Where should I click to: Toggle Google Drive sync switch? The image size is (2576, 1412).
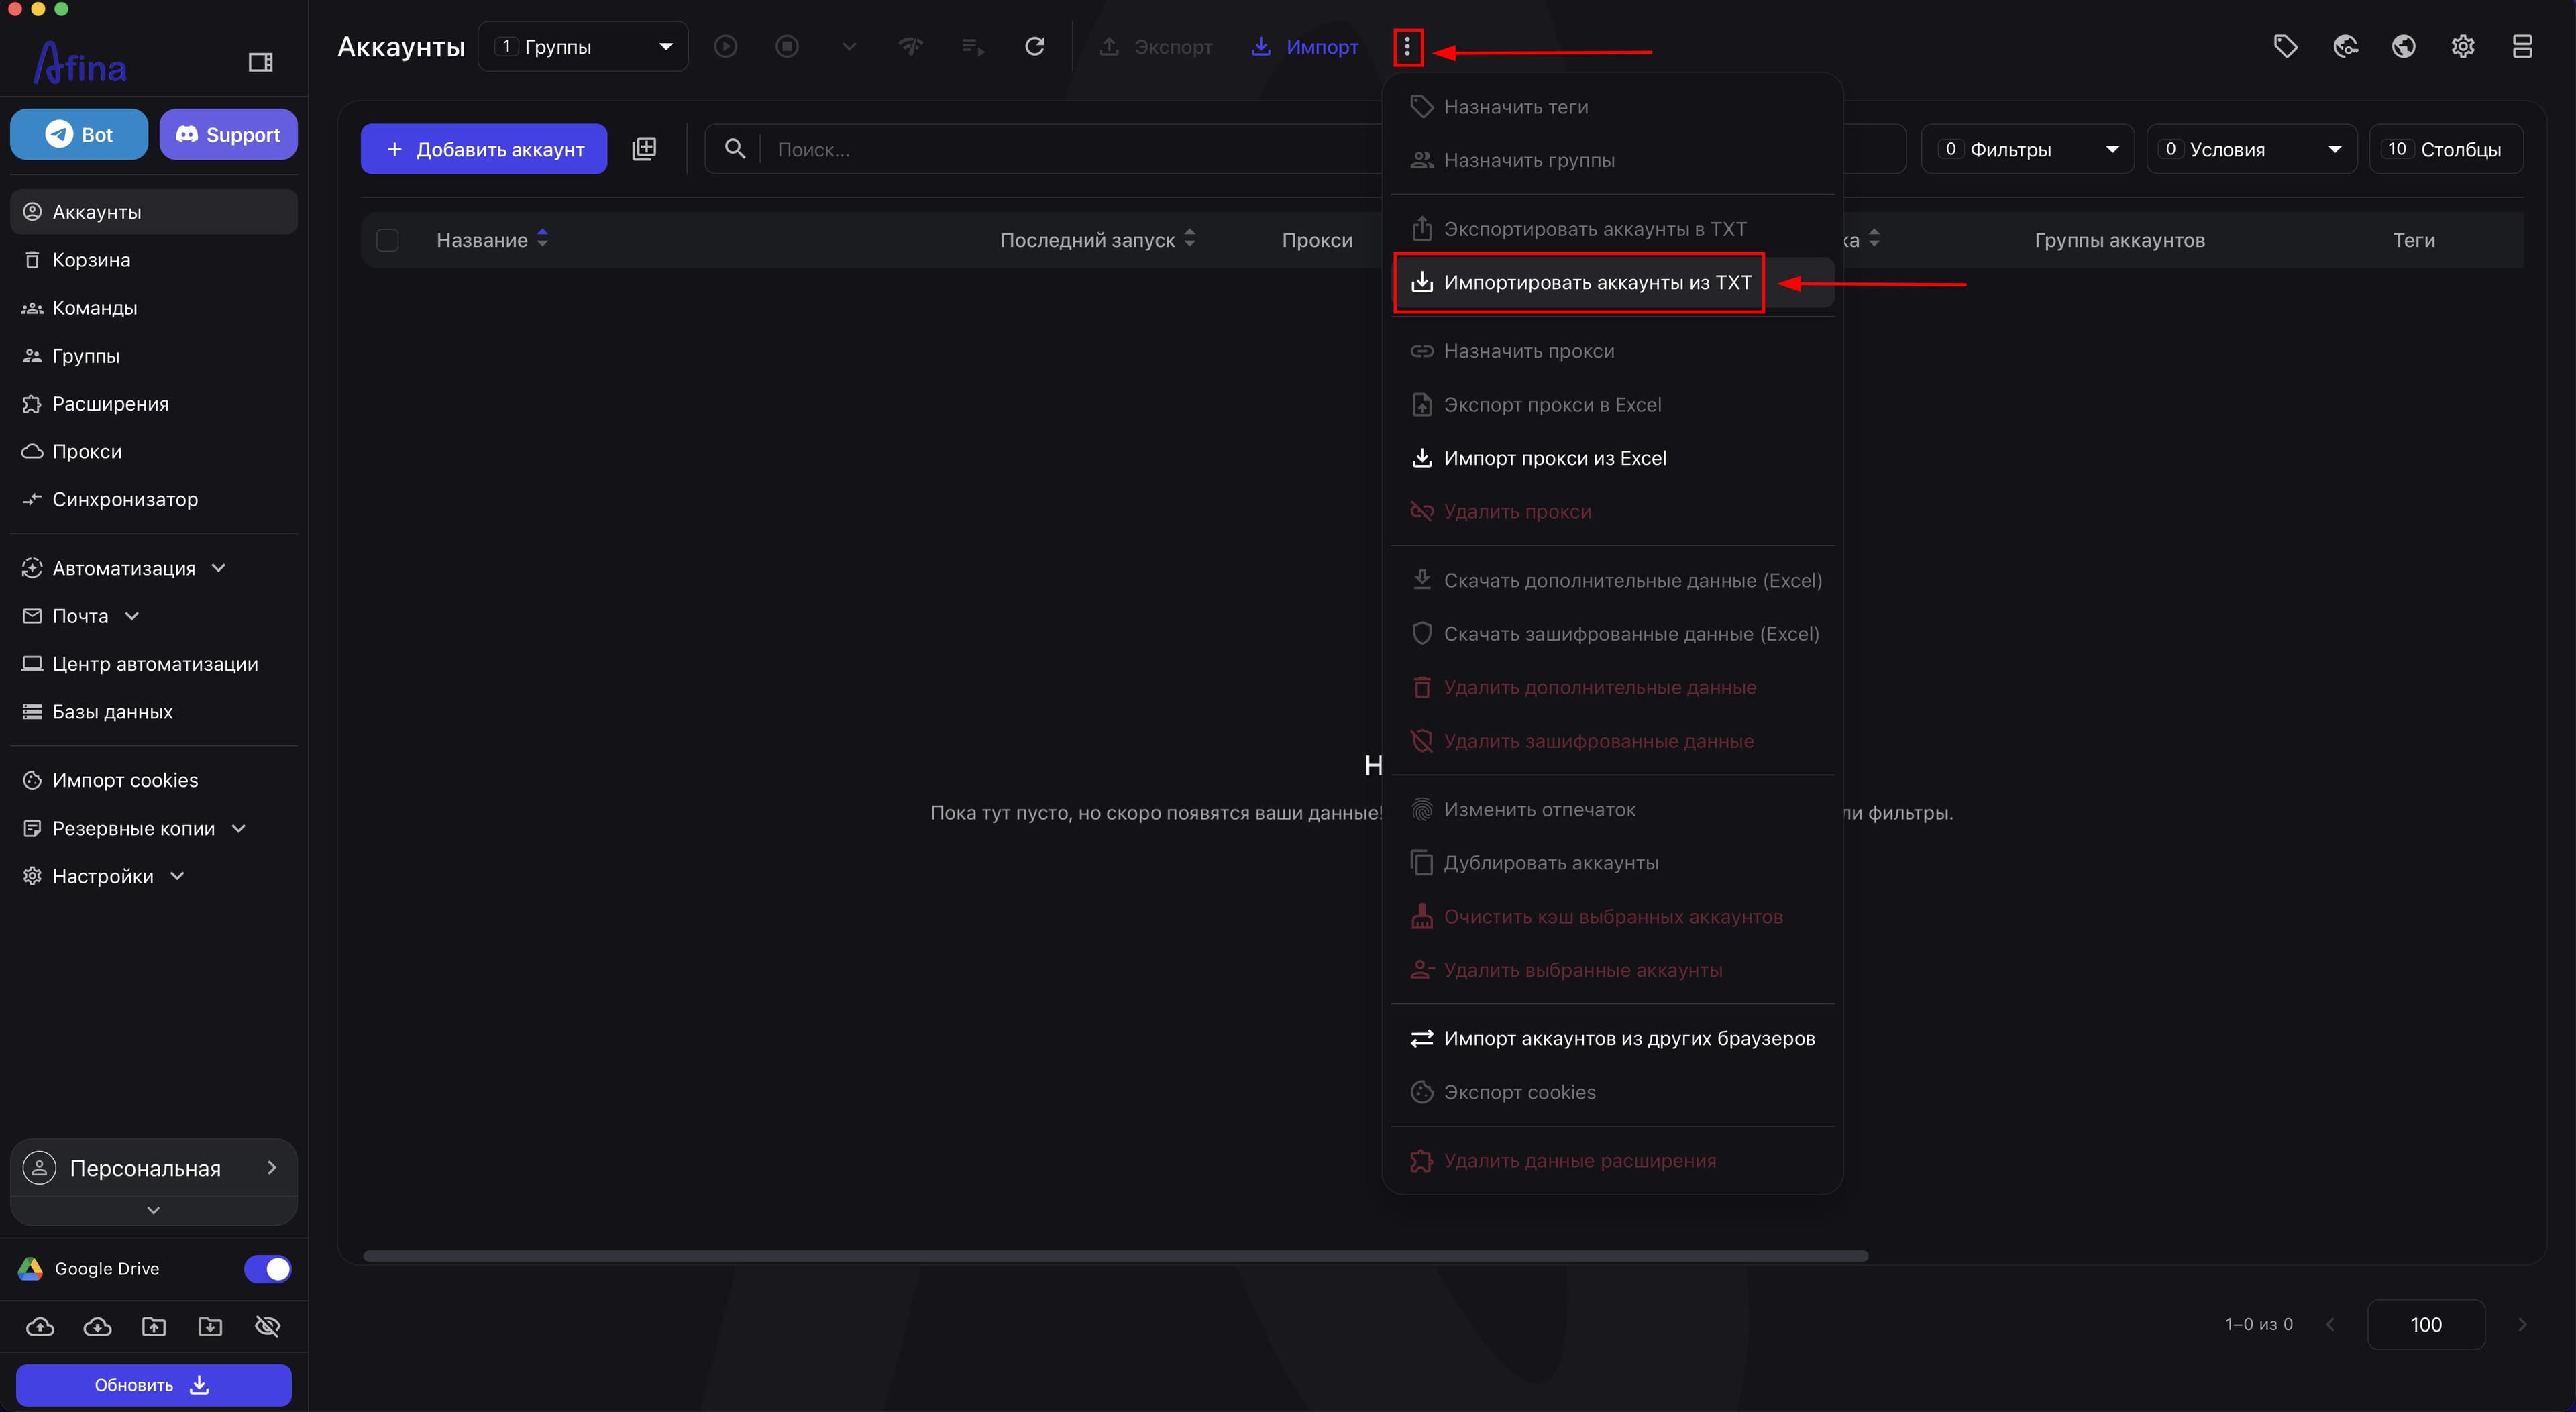pyautogui.click(x=267, y=1269)
